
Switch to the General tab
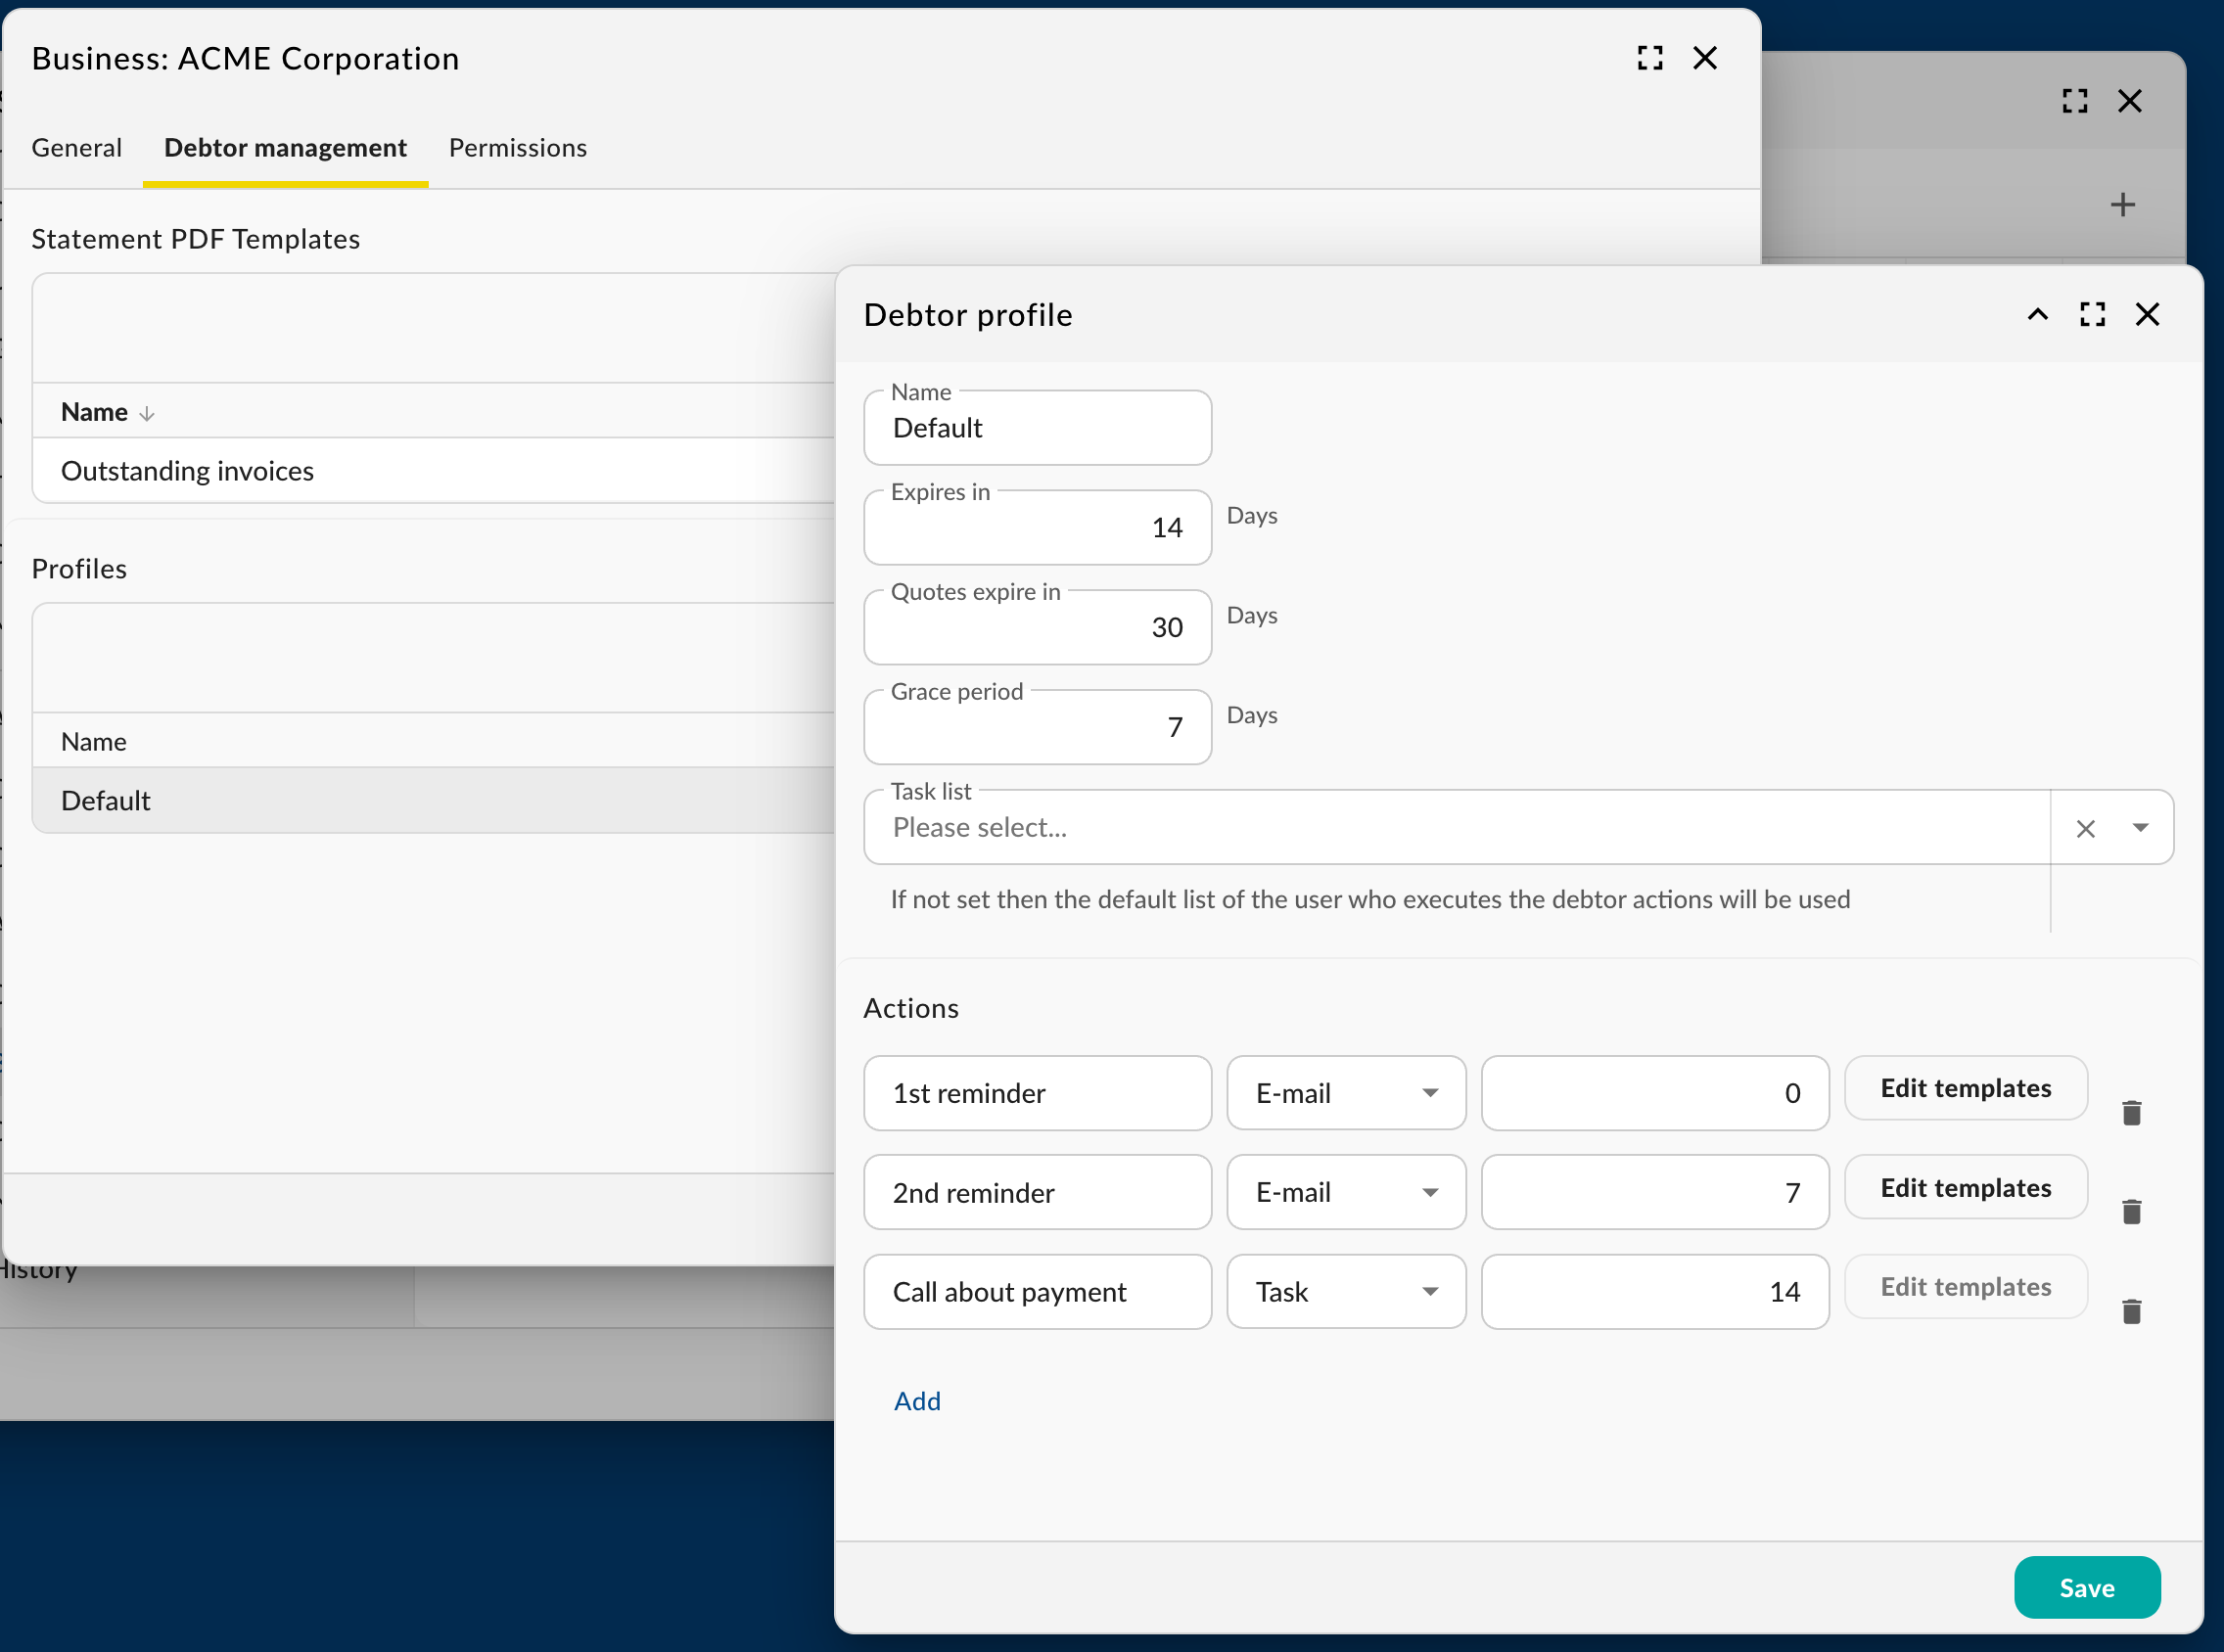pos(77,148)
